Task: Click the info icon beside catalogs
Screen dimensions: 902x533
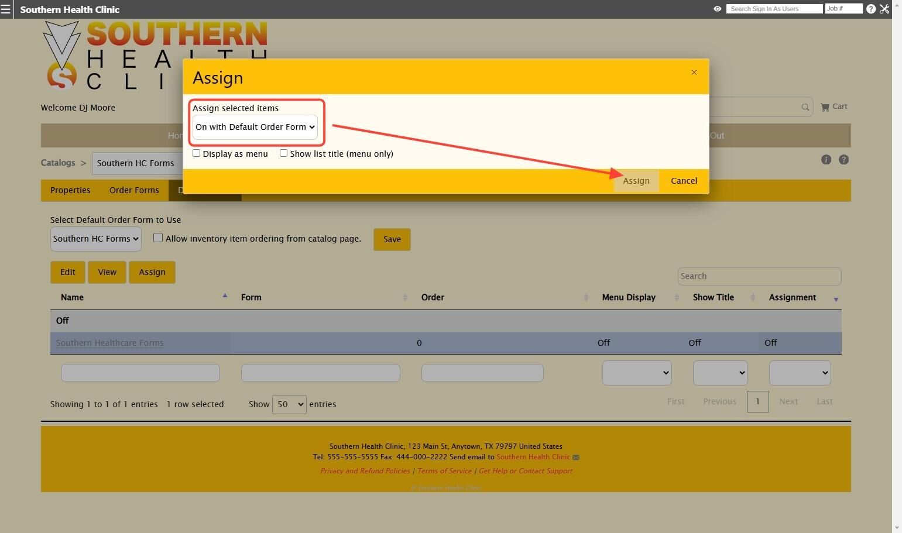Action: (826, 160)
